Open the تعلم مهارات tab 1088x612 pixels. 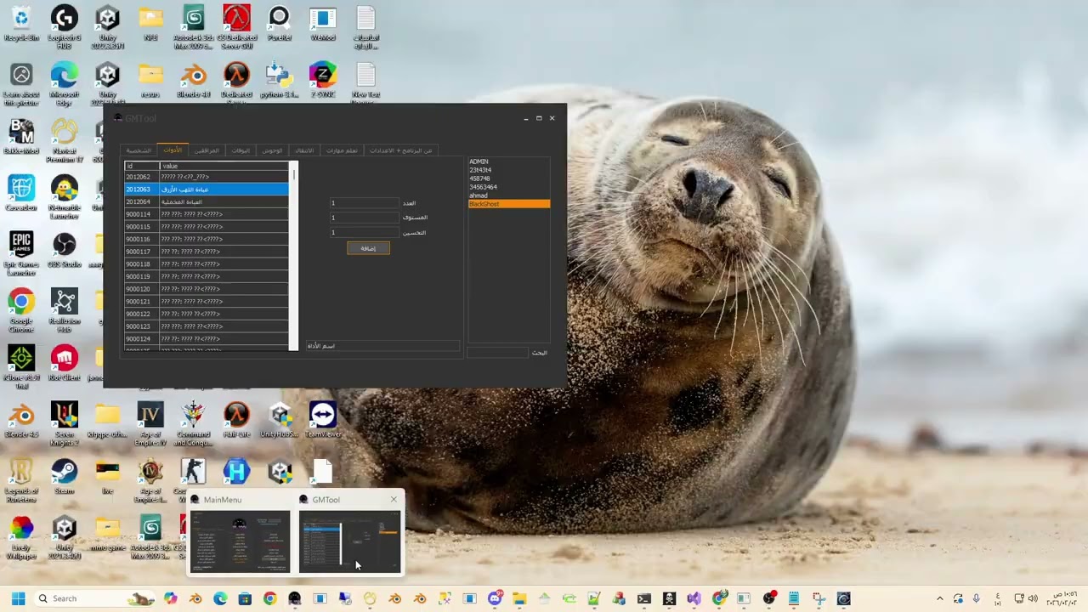pos(342,150)
